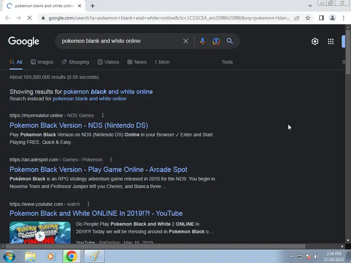Expand the More search categories
Viewport: 351px width, 263px height.
point(162,62)
